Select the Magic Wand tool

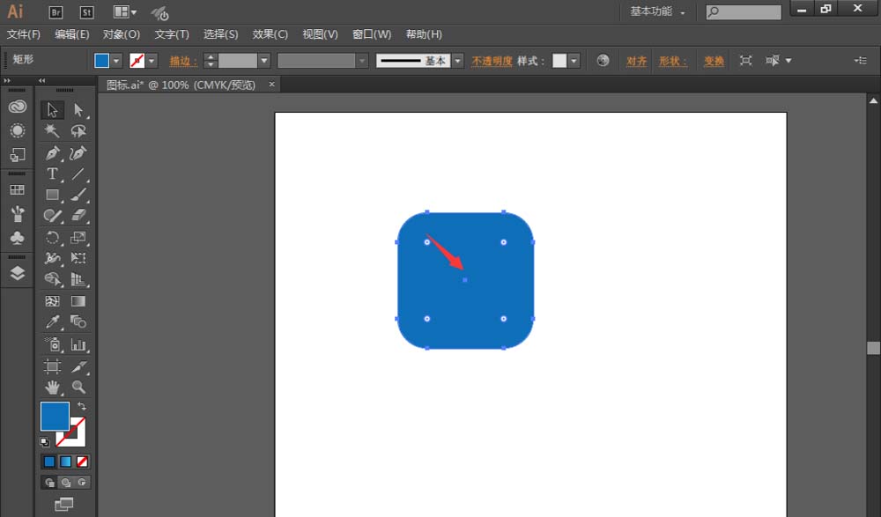tap(52, 131)
